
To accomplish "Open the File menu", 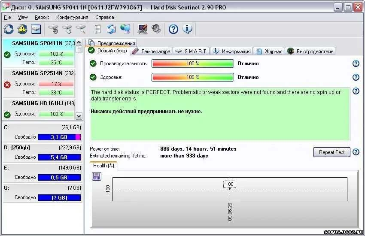I will point(7,17).
